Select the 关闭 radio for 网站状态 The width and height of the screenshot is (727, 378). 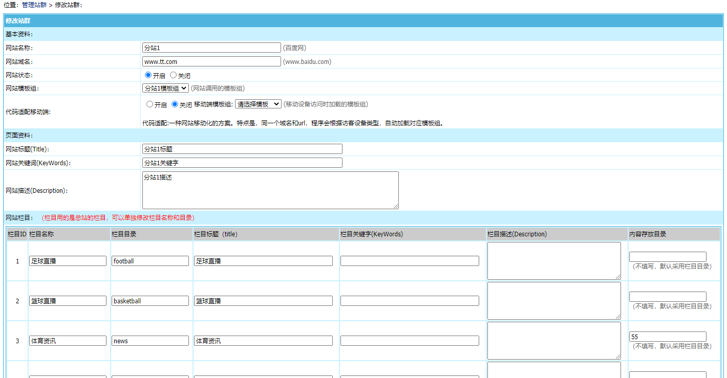tap(172, 75)
